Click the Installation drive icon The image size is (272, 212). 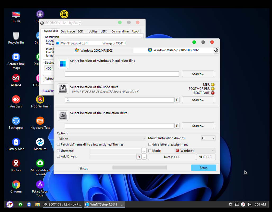click(63, 116)
